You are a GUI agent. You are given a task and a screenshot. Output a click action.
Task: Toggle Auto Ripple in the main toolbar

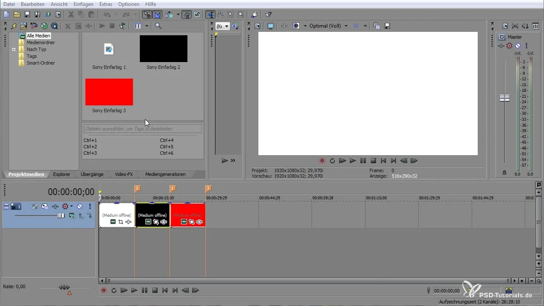click(x=169, y=14)
